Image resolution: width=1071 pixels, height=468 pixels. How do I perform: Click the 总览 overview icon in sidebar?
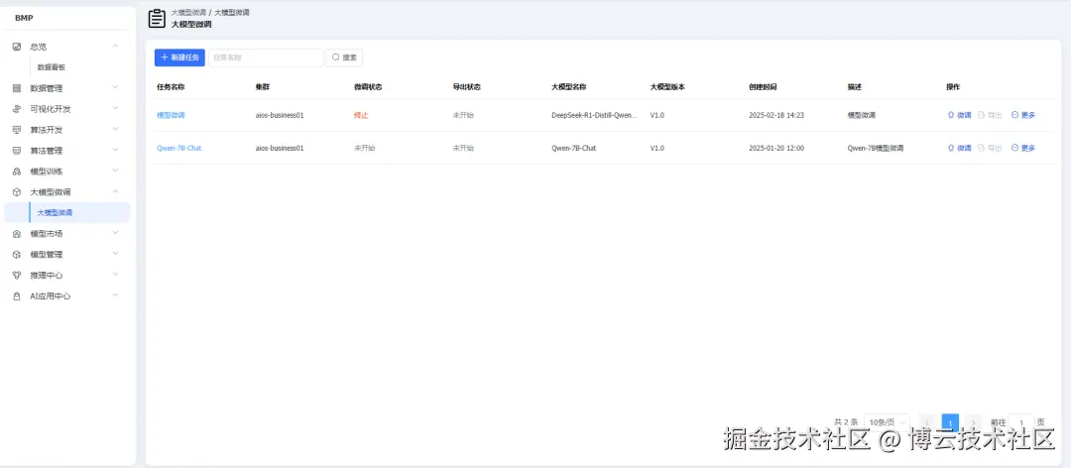coord(17,47)
